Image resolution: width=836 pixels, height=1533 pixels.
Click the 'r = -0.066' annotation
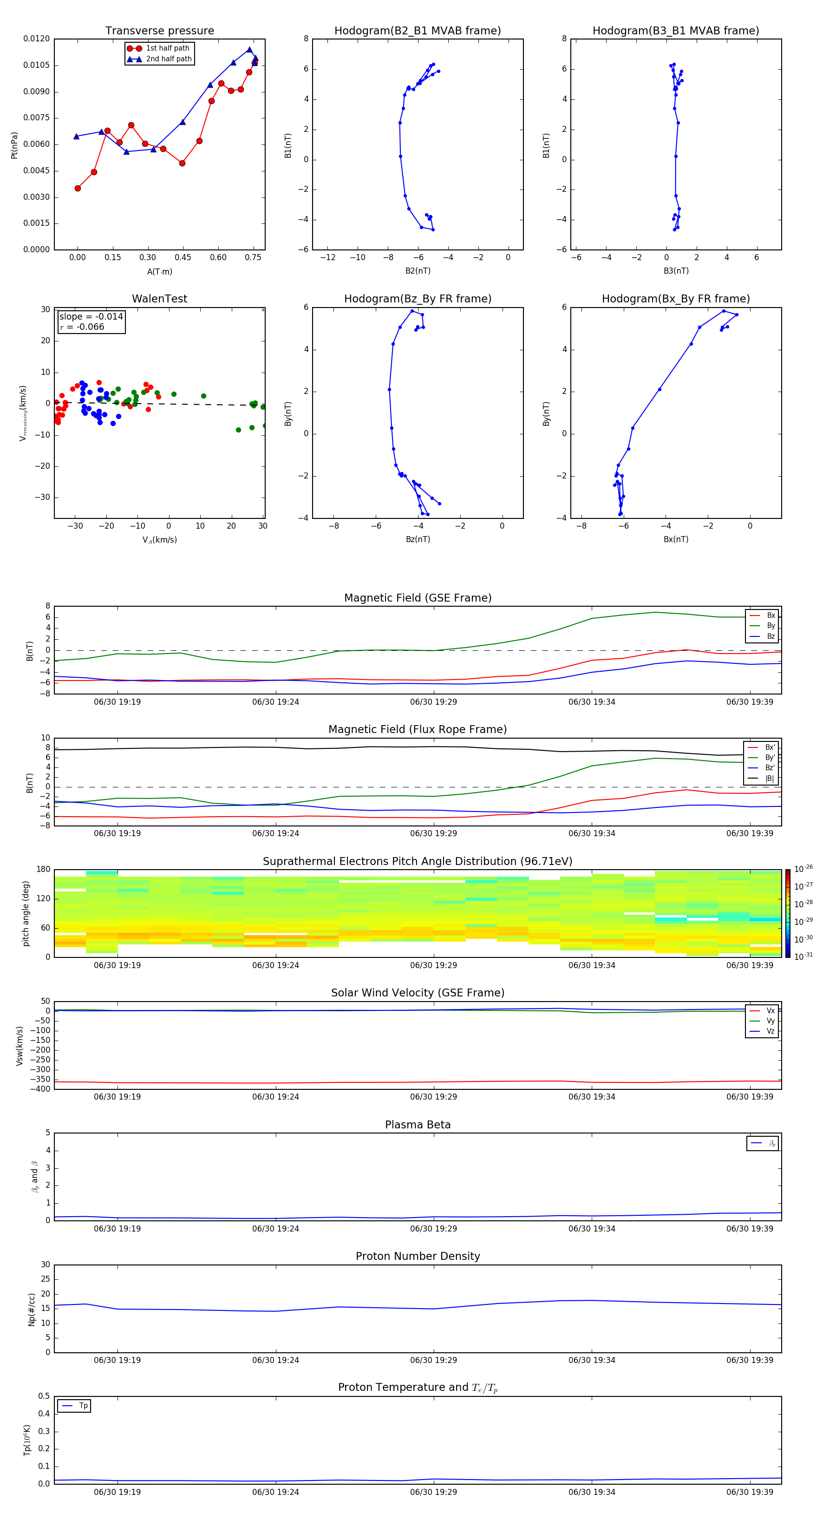click(x=82, y=327)
